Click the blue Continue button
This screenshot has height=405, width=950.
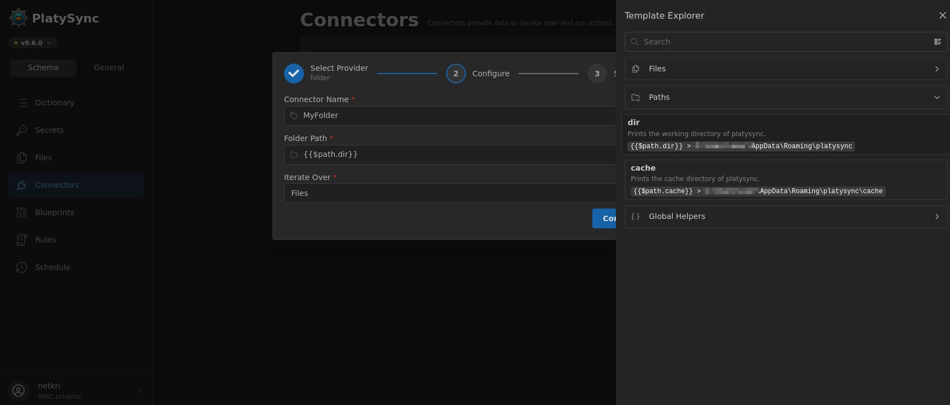tap(604, 218)
